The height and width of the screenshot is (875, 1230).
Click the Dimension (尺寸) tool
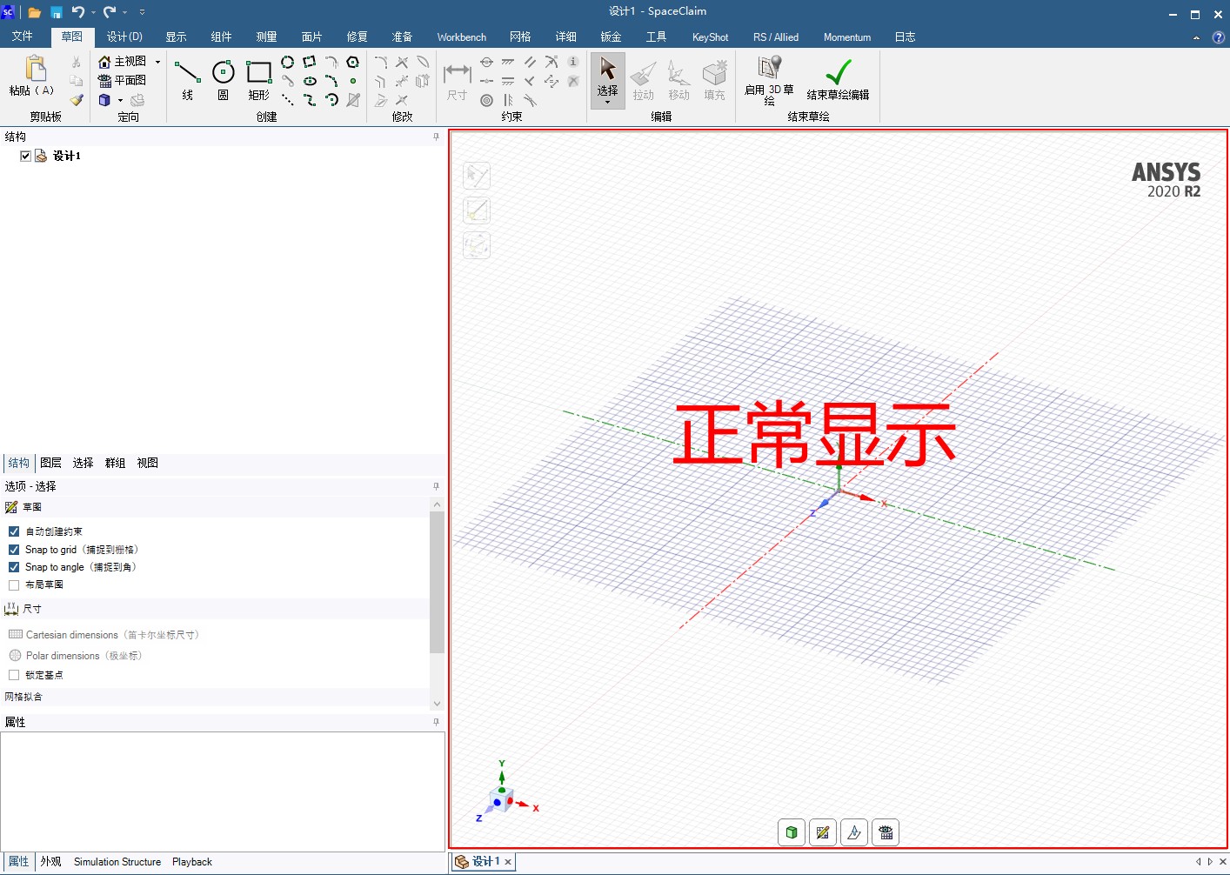(458, 80)
